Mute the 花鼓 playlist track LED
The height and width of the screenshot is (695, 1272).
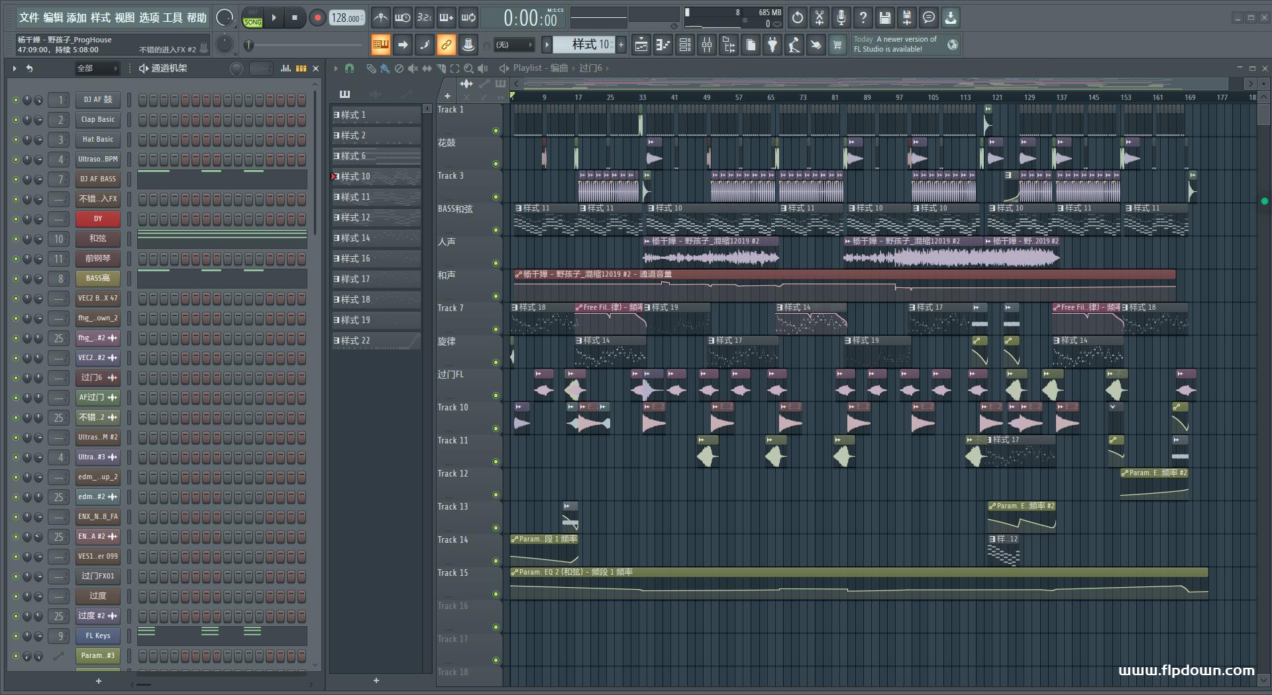pos(496,164)
